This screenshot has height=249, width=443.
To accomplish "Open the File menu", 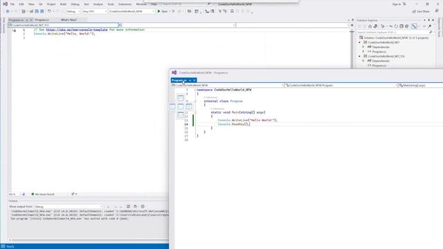I will (12, 4).
